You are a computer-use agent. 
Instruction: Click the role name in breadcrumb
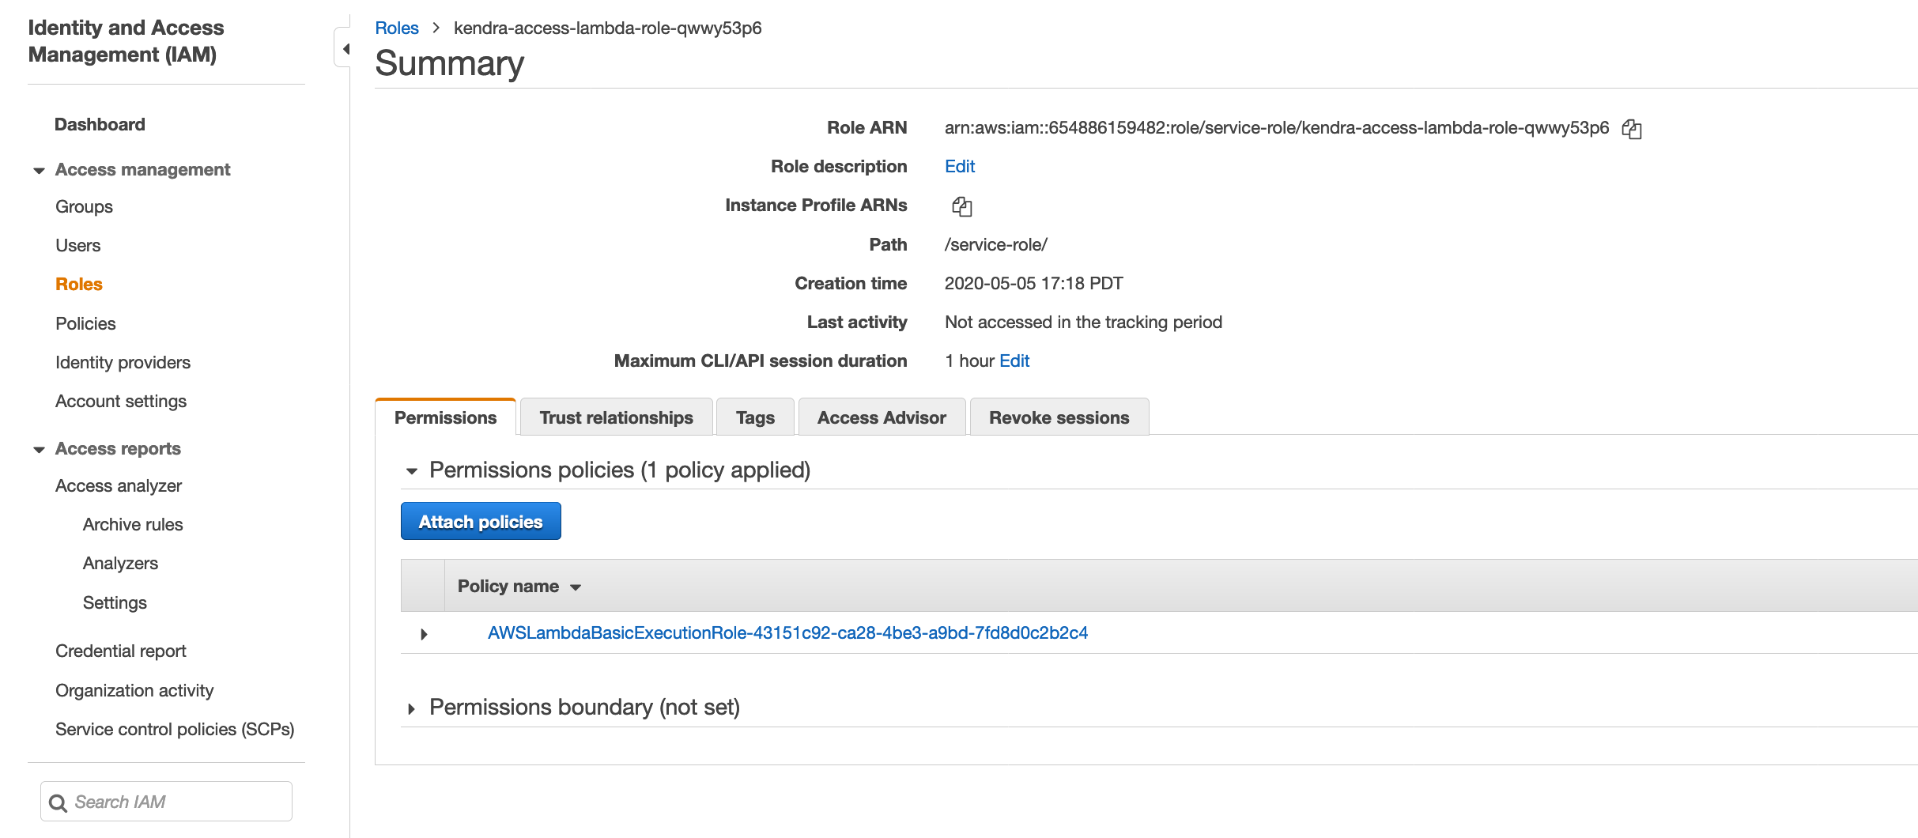(607, 28)
